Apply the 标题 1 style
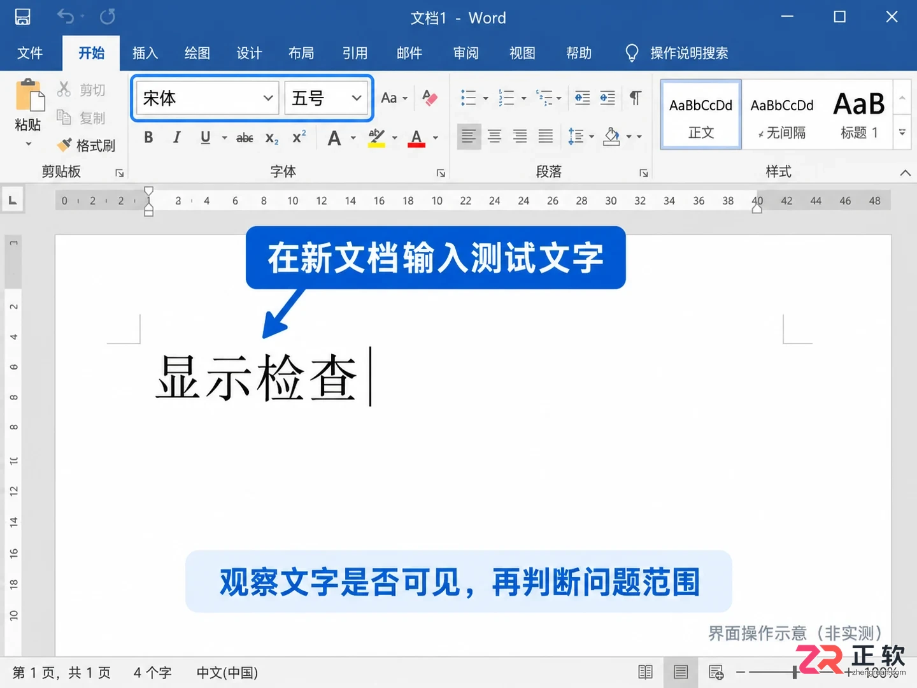The width and height of the screenshot is (917, 688). (859, 115)
